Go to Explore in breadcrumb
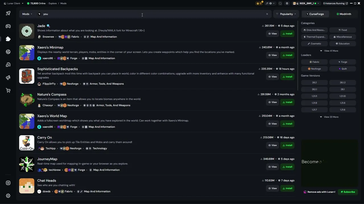The height and width of the screenshot is (204, 364). pos(53,3)
